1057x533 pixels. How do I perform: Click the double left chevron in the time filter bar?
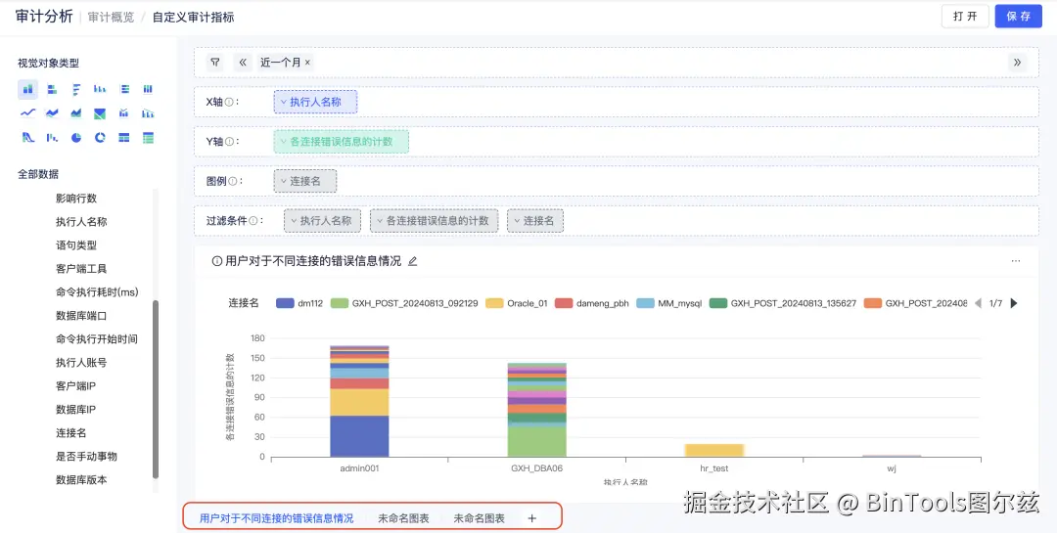tap(243, 62)
